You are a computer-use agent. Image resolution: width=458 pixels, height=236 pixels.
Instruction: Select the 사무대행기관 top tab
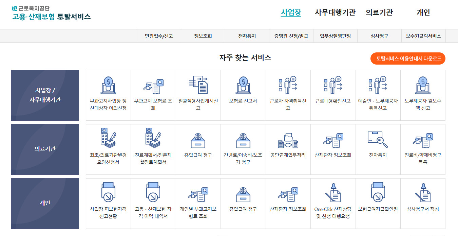point(335,13)
